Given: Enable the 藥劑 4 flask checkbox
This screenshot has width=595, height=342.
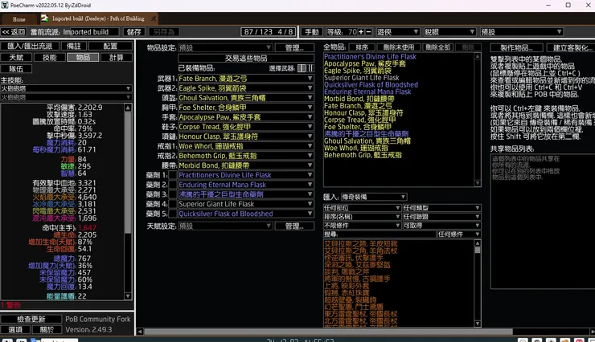Looking at the screenshot, I should [x=173, y=204].
